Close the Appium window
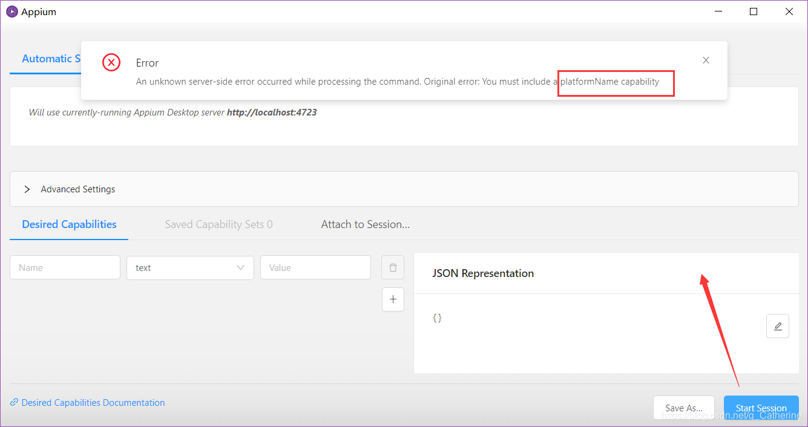 [x=789, y=11]
